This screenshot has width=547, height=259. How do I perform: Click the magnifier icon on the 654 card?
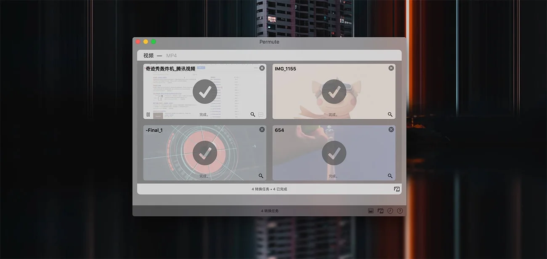(x=390, y=176)
